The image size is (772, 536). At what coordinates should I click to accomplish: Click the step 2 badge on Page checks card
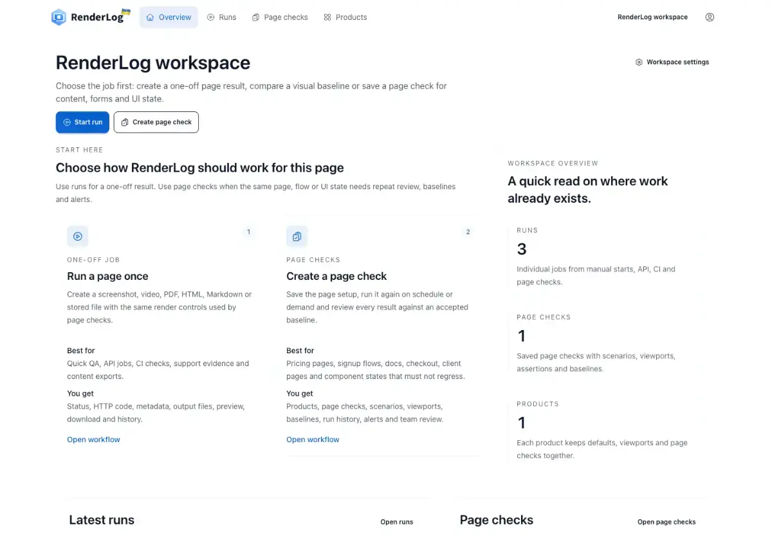(x=468, y=232)
